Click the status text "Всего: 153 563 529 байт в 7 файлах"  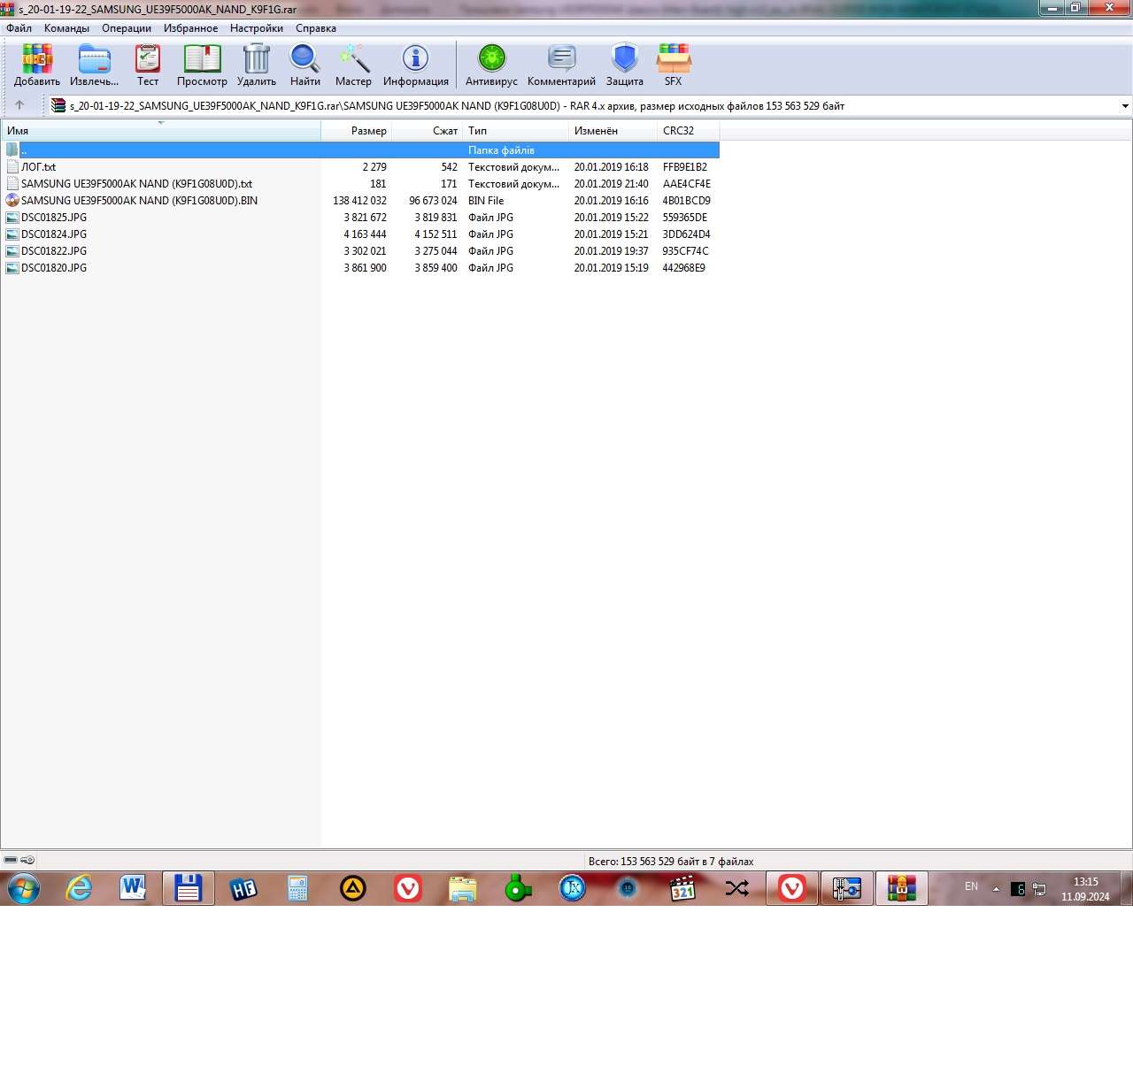(671, 862)
